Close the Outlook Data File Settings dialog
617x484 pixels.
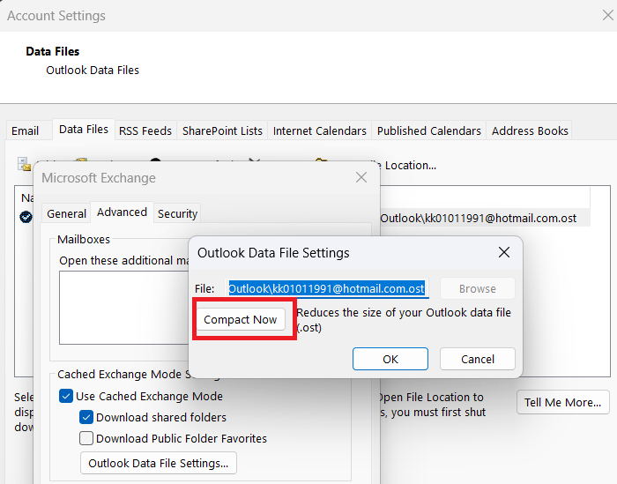point(504,252)
